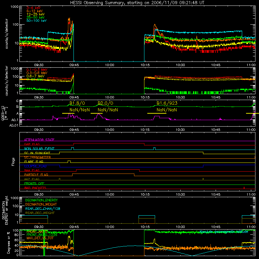
Task: Click the red BAD_PACKETS spike marker near 11:00
Action: [x=244, y=188]
